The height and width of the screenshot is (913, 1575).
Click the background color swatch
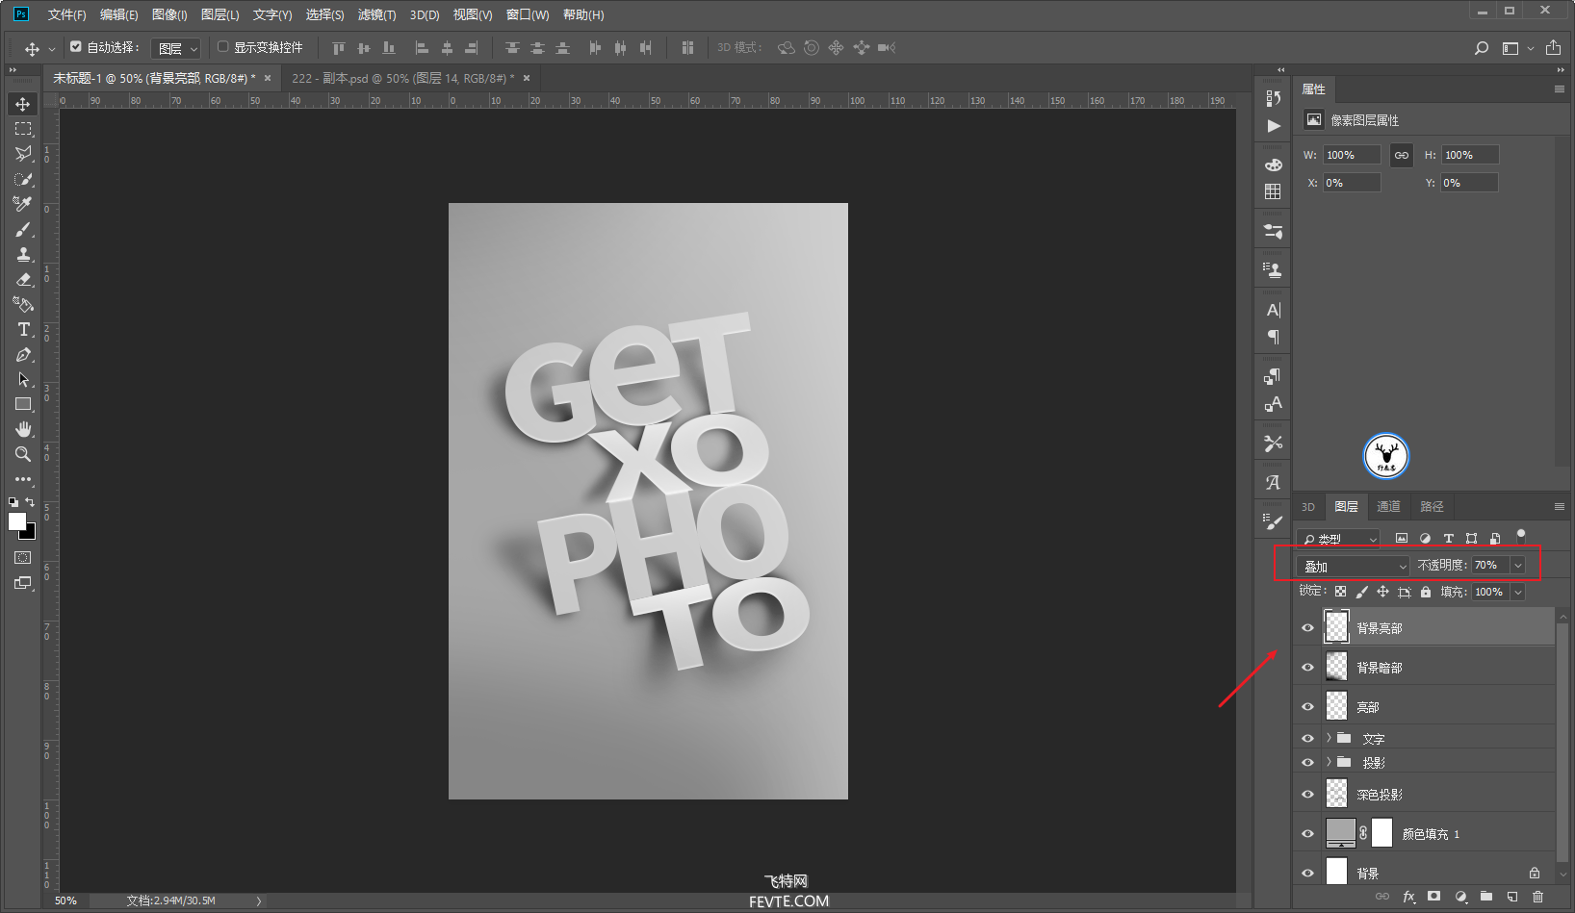coord(30,534)
